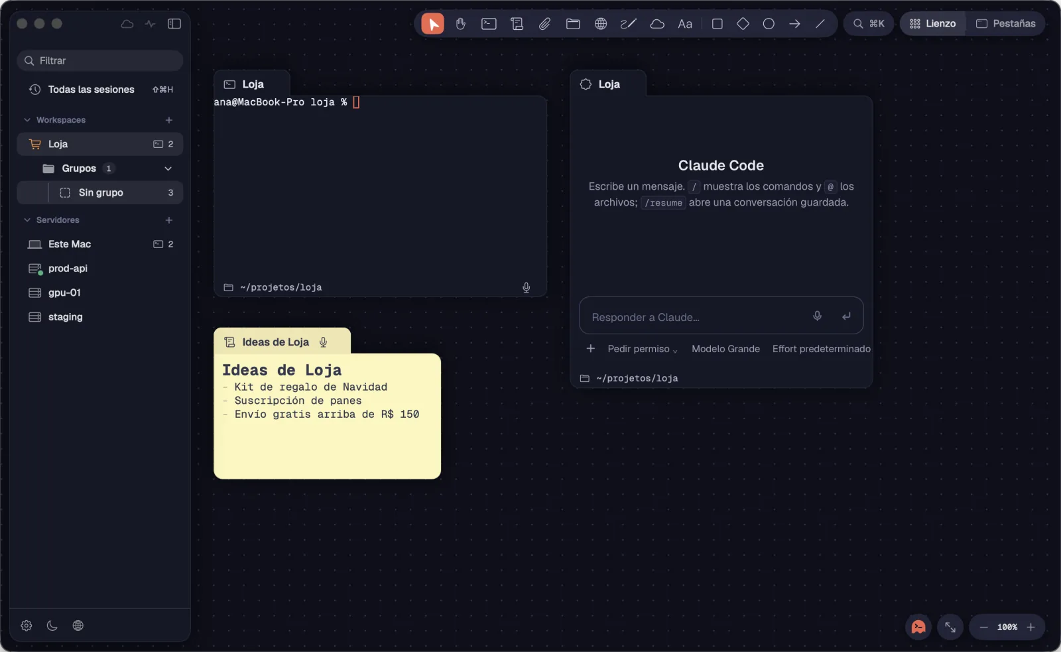Select the Loja workspace
Screen dimensions: 1061x652
[100, 144]
